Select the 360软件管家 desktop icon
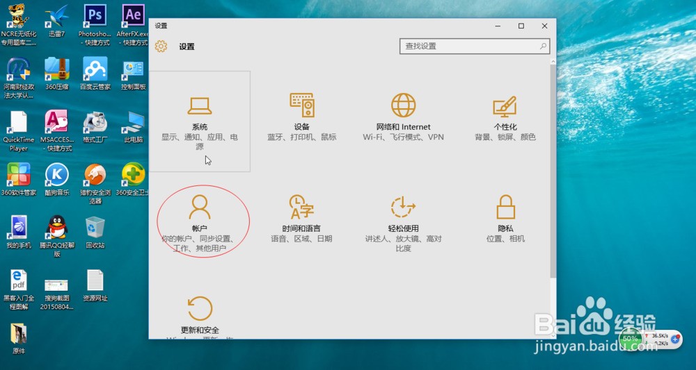 [19, 179]
